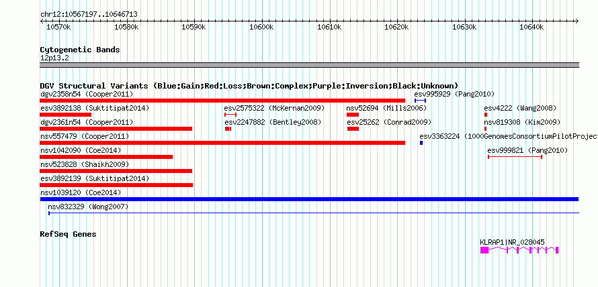Click the nsv1039120 (Coe2014) label
This screenshot has height=287, width=598.
pyautogui.click(x=81, y=192)
